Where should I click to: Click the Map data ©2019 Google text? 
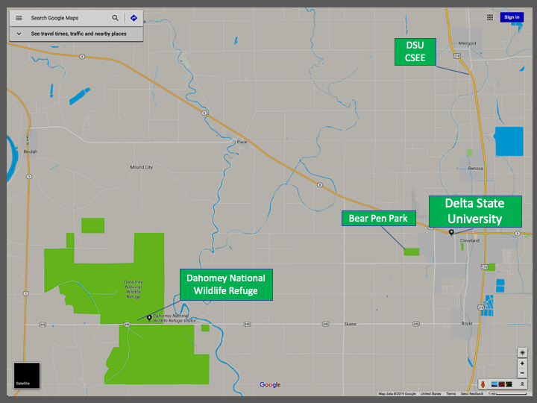point(397,394)
